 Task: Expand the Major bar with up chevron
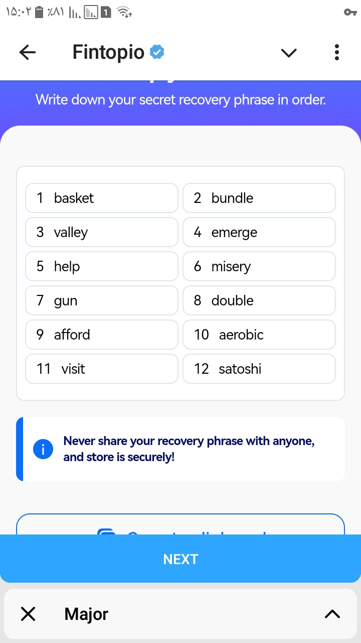click(x=332, y=614)
